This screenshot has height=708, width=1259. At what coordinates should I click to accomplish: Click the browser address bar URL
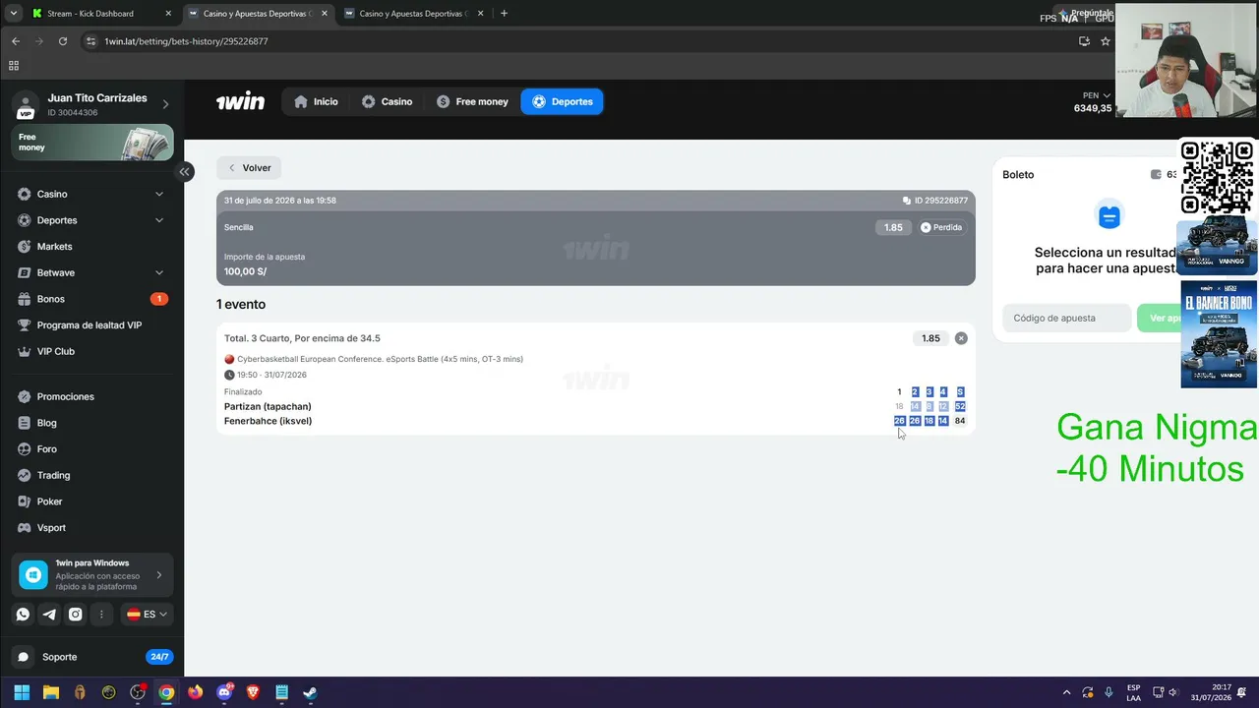(187, 41)
